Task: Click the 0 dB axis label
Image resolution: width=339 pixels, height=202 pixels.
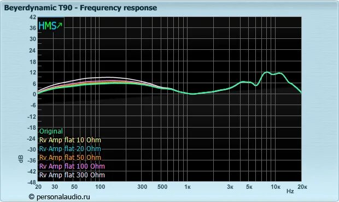Action: [x=34, y=94]
